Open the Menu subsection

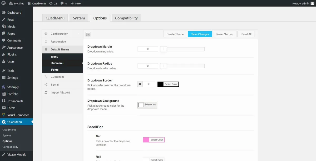(x=62, y=57)
